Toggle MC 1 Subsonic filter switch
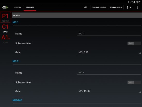 tap(134, 43)
